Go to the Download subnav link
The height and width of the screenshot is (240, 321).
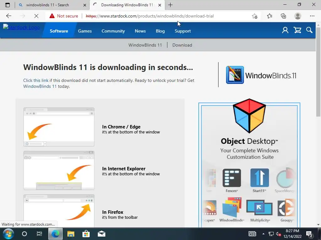pos(182,45)
